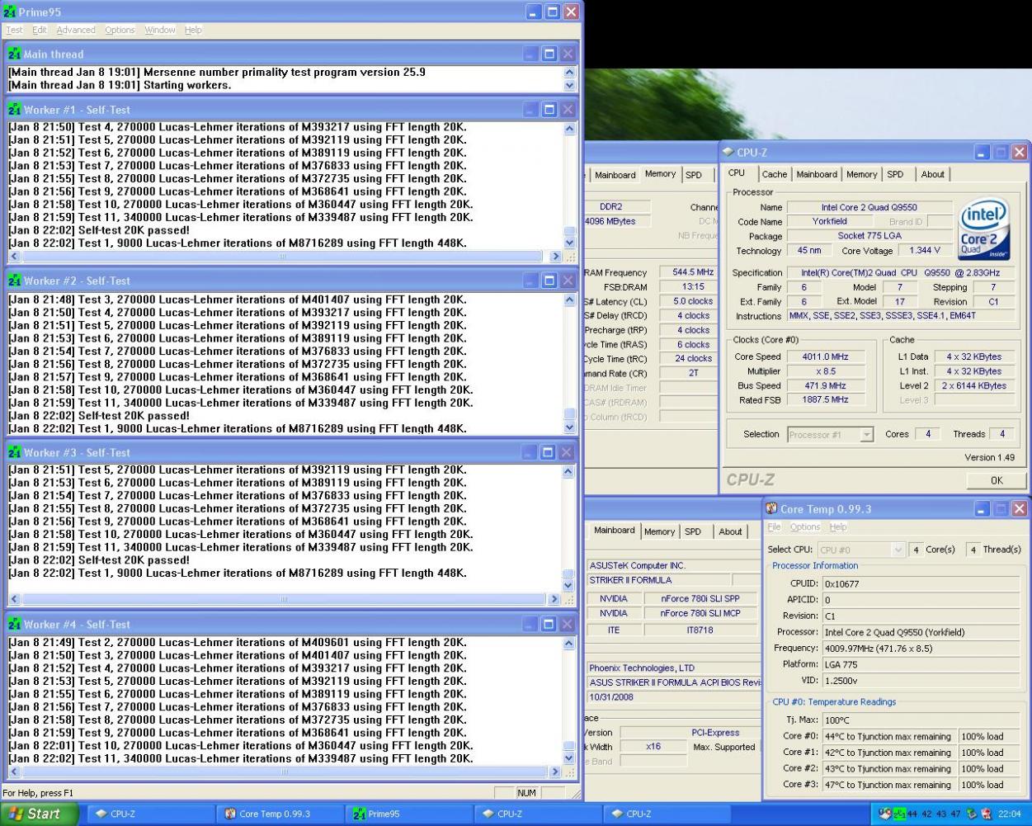Click the Worker #4 window icon

[x=14, y=624]
